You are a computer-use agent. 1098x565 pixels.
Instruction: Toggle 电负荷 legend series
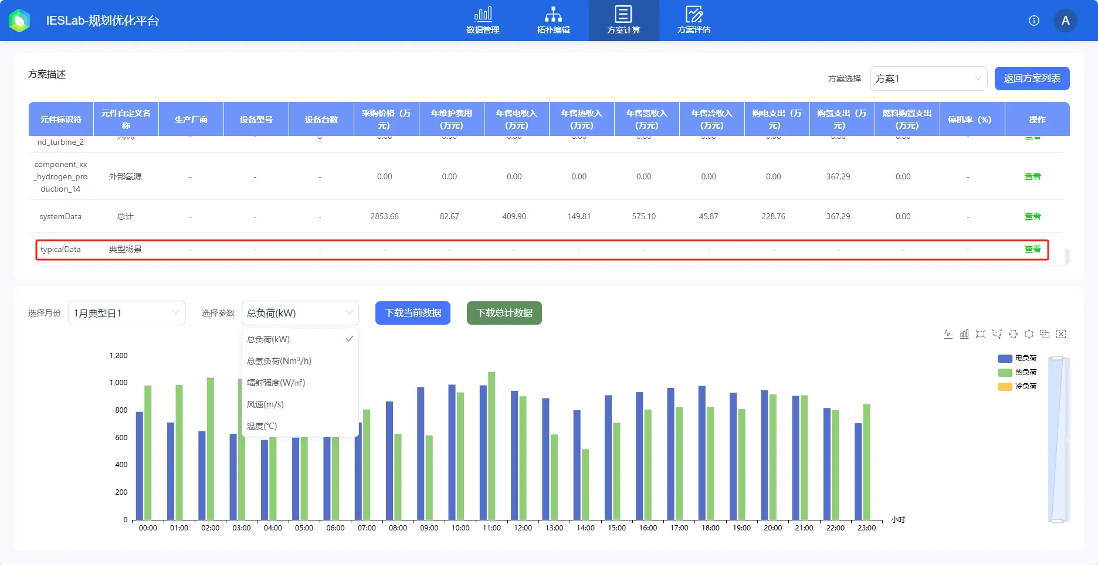tap(1017, 358)
